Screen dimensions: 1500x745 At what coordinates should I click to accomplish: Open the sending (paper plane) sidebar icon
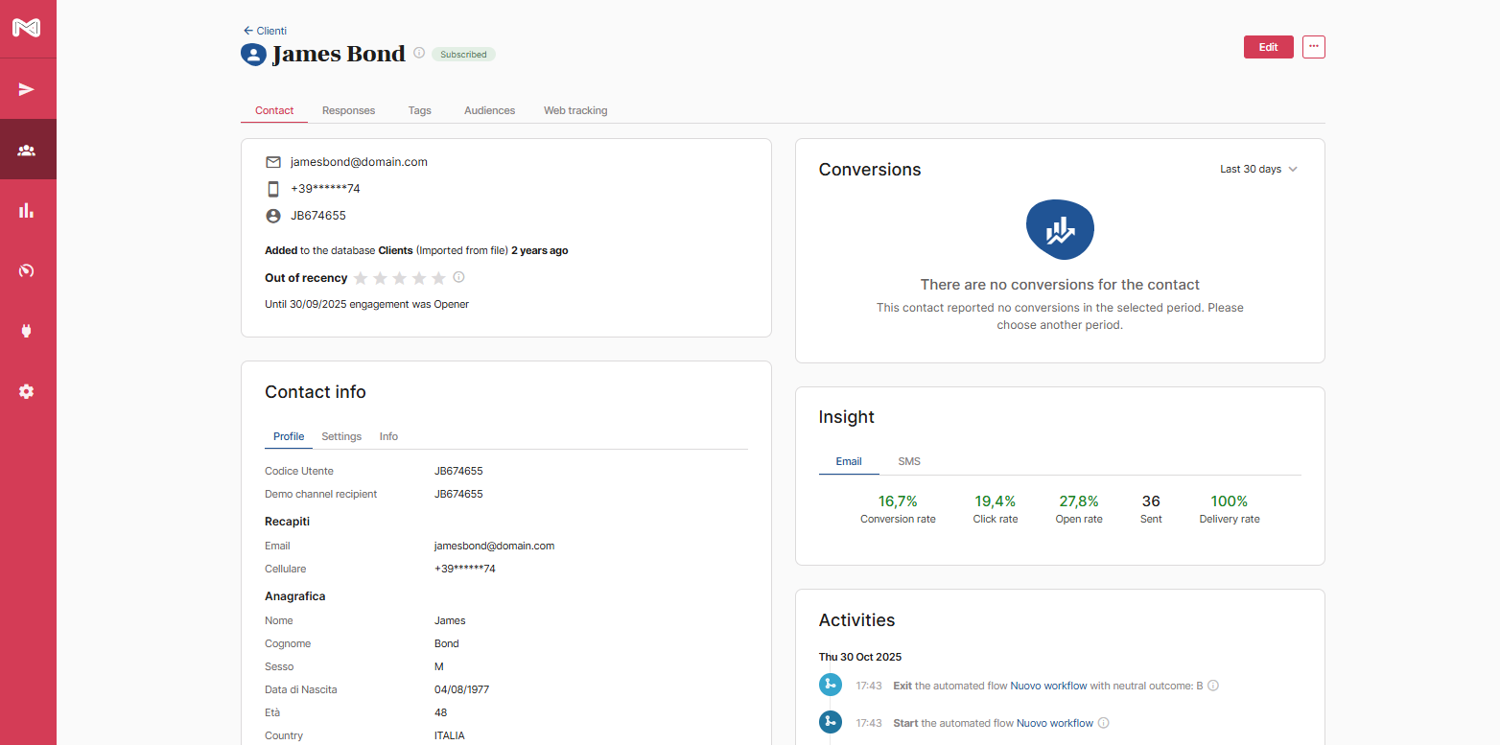(27, 89)
